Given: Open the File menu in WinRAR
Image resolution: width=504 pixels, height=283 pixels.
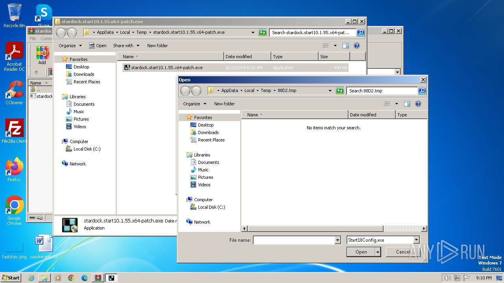Looking at the screenshot, I should (33, 39).
